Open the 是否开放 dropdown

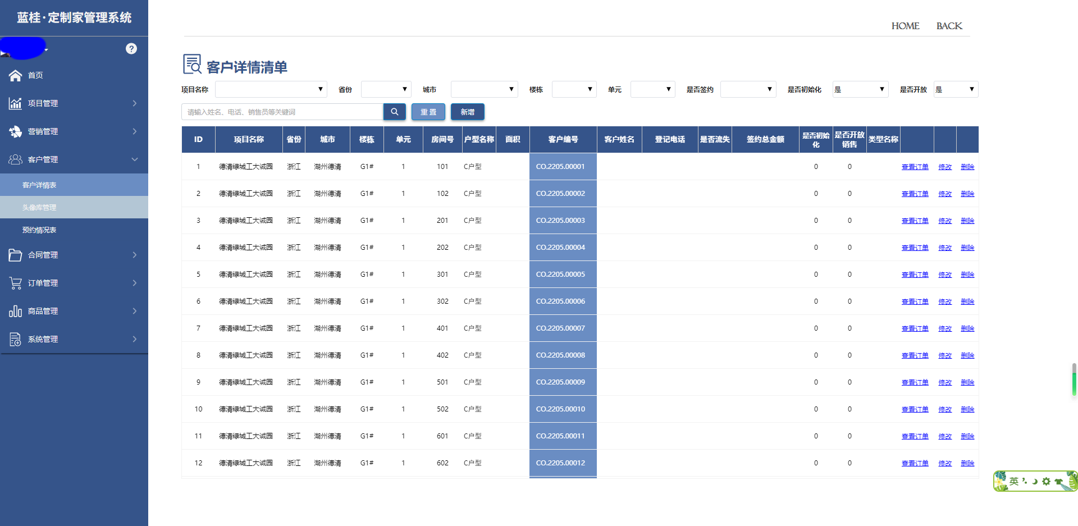[x=956, y=89]
